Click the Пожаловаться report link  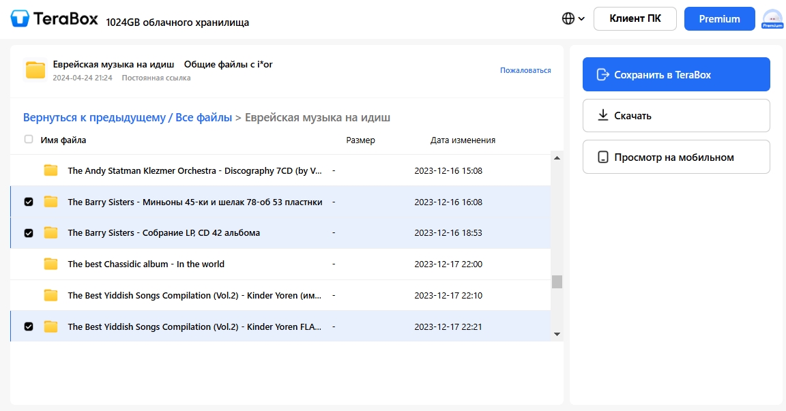coord(525,70)
